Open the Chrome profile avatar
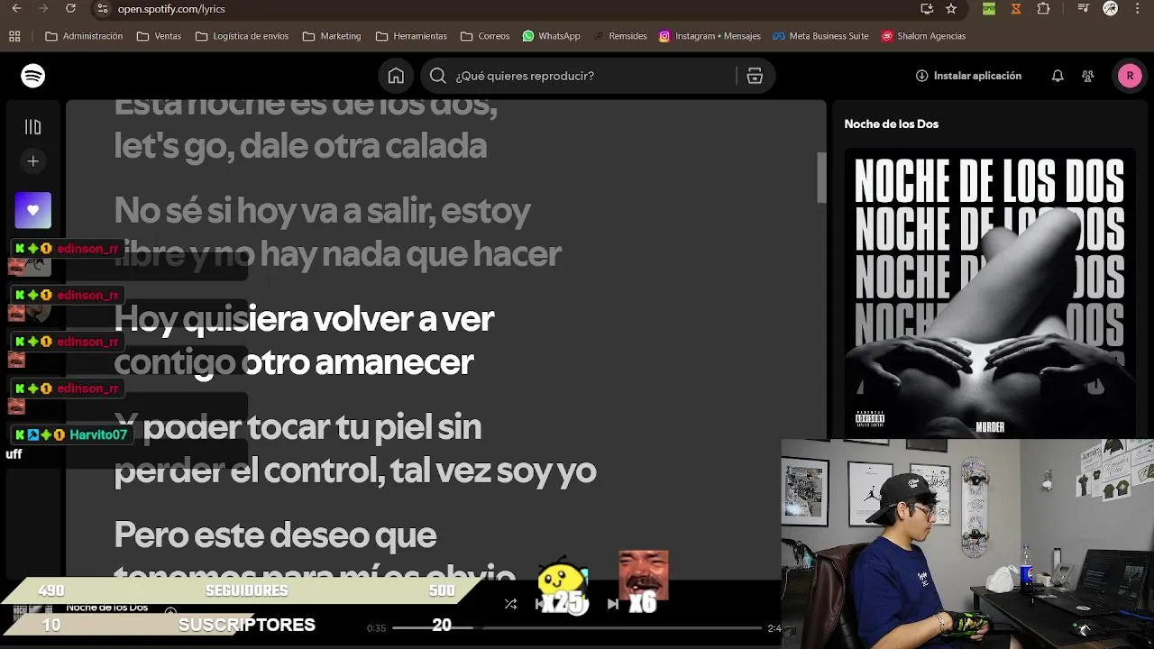1154x649 pixels. point(1111,9)
